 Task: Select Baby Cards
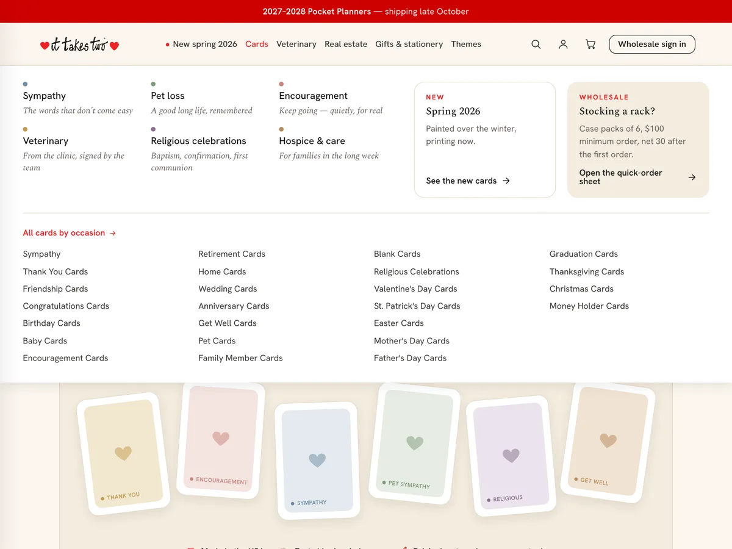point(45,340)
